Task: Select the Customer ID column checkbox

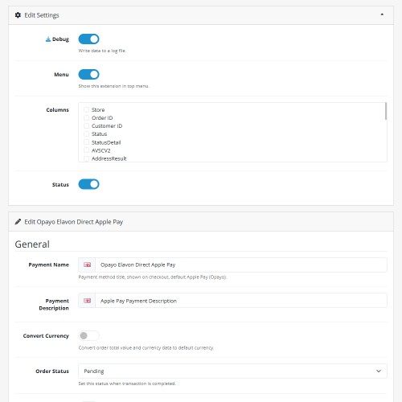Action: point(86,125)
